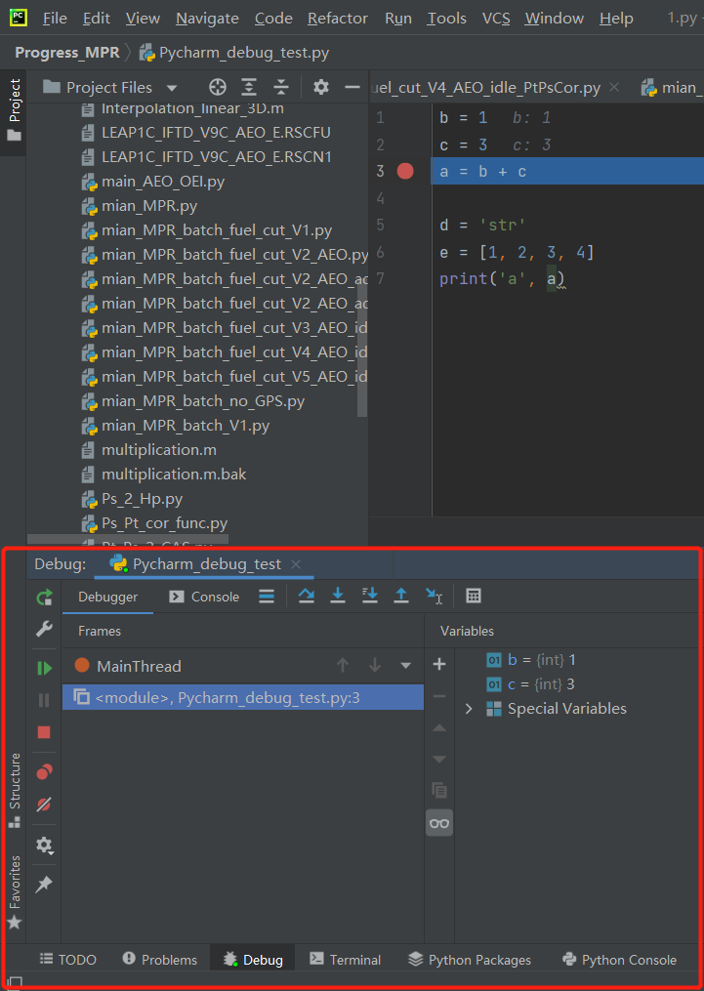The image size is (704, 991).
Task: Toggle the breakpoint on line 3
Action: pyautogui.click(x=405, y=171)
